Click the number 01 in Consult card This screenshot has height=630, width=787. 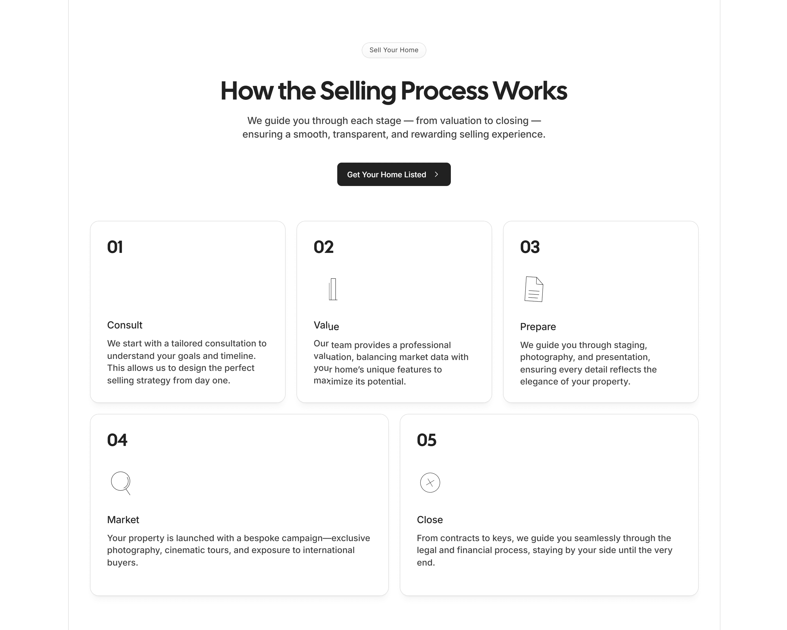[115, 247]
